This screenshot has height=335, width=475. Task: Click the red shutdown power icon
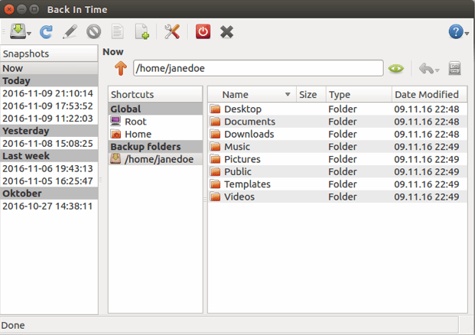click(x=203, y=31)
